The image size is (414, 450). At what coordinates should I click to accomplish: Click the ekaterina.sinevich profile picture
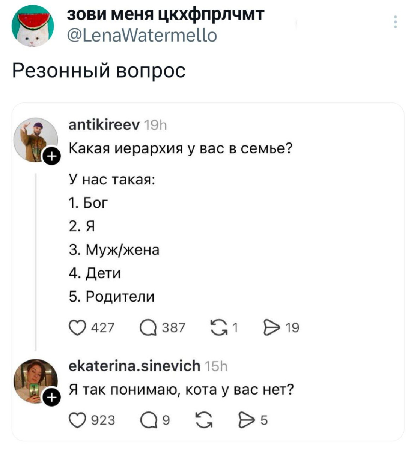pos(34,380)
